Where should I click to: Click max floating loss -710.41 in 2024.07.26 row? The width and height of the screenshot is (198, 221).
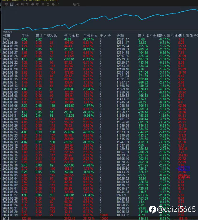pos(143,125)
